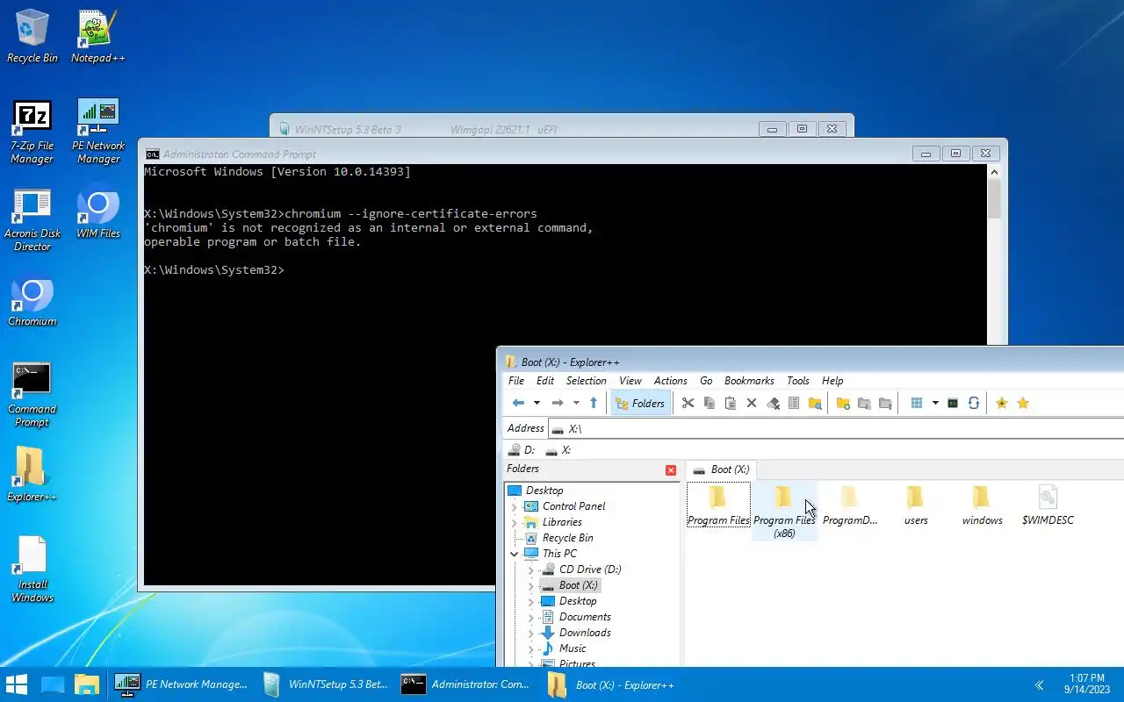Expand Control Panel tree node
This screenshot has height=702, width=1124.
pyautogui.click(x=515, y=506)
